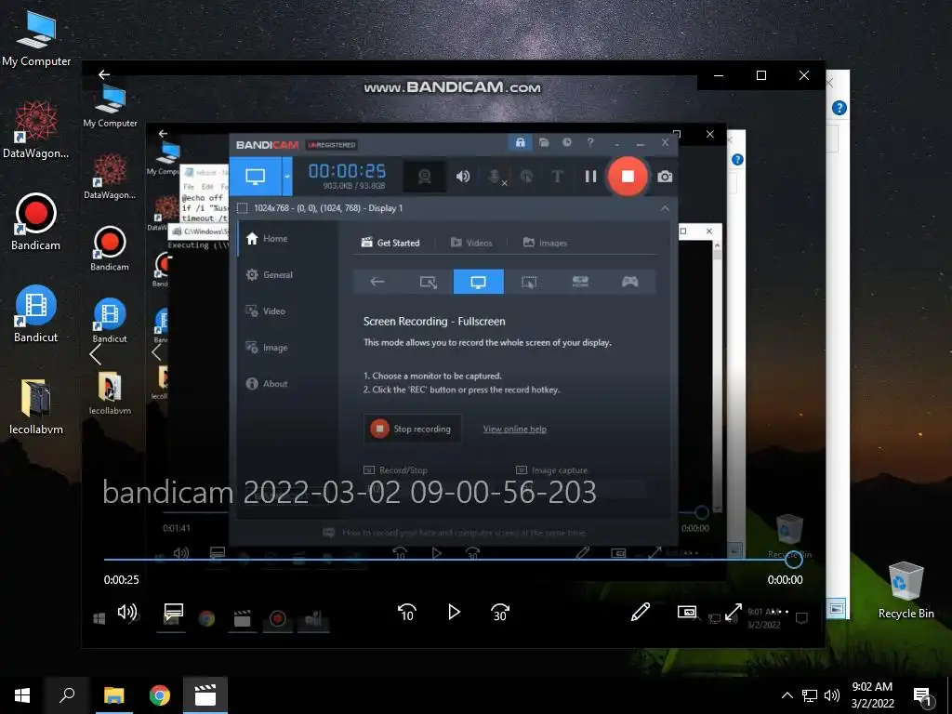
Task: Select the gamepad game recording mode icon
Action: pos(629,282)
